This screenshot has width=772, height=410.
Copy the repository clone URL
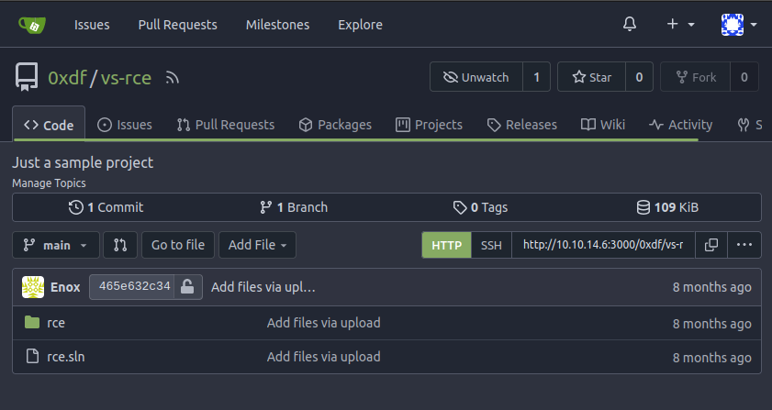pos(710,245)
